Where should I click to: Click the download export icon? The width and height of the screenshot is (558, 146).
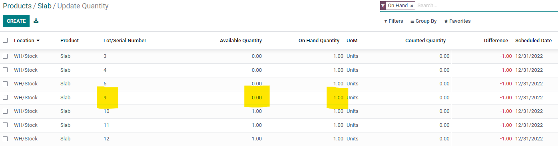point(36,21)
